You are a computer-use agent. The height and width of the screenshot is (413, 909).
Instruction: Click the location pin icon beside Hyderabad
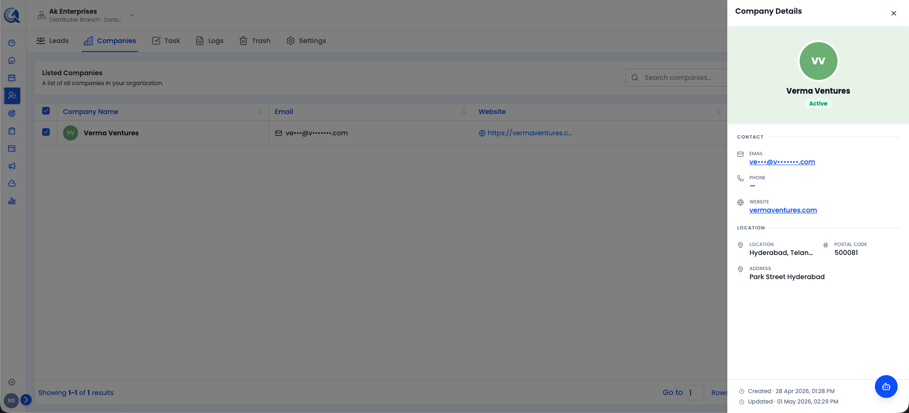point(740,245)
